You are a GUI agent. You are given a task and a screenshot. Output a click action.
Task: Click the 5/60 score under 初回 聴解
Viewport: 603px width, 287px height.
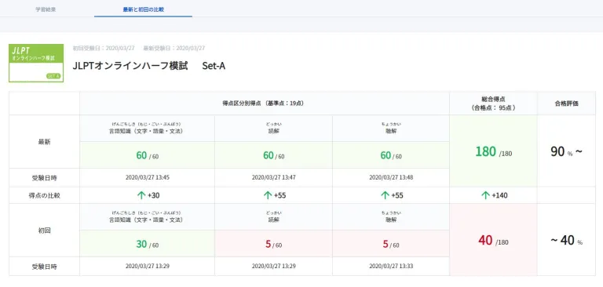391,245
